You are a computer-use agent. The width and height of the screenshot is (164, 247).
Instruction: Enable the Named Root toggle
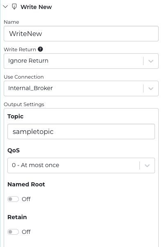coord(13,199)
